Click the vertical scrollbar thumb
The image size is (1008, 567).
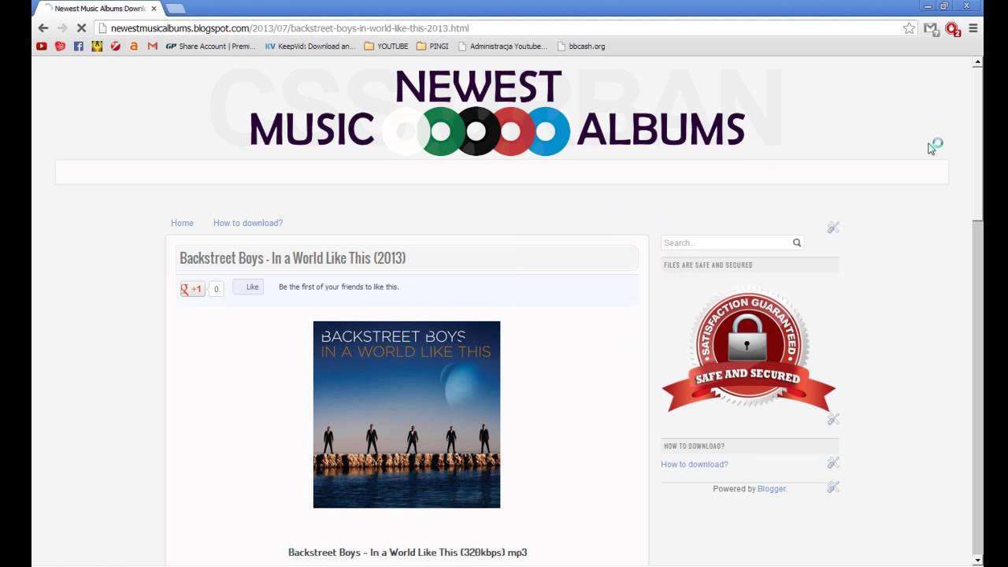[978, 143]
